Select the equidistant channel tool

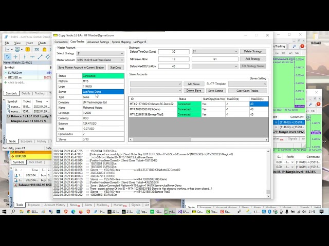click(x=48, y=57)
